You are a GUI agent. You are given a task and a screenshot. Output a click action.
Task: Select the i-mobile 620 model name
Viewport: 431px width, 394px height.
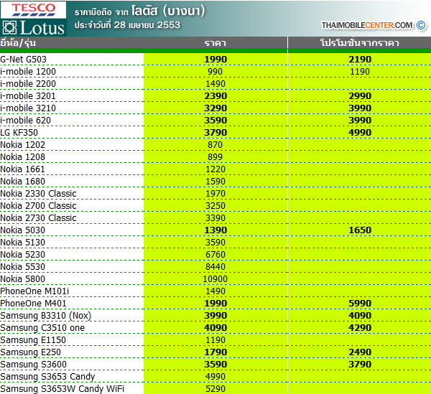(26, 121)
